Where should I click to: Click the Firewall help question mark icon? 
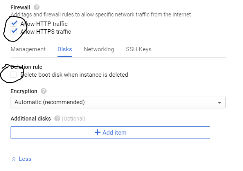point(37,7)
